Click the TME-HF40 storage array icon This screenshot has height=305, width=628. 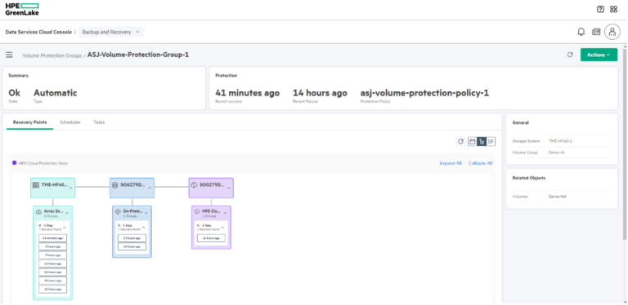pos(36,185)
